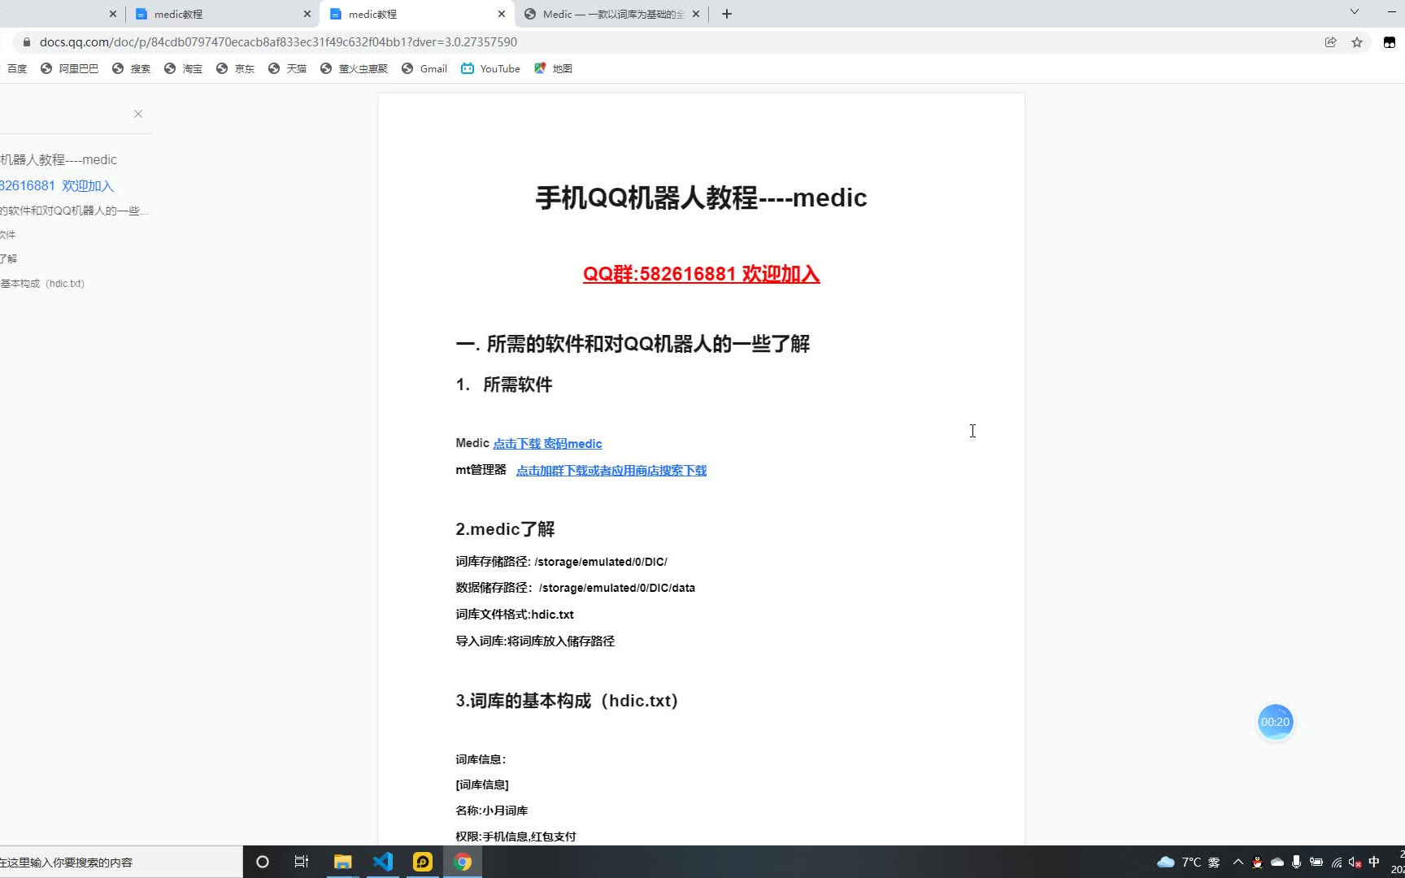Jump to 了解 outline entry

(8, 259)
